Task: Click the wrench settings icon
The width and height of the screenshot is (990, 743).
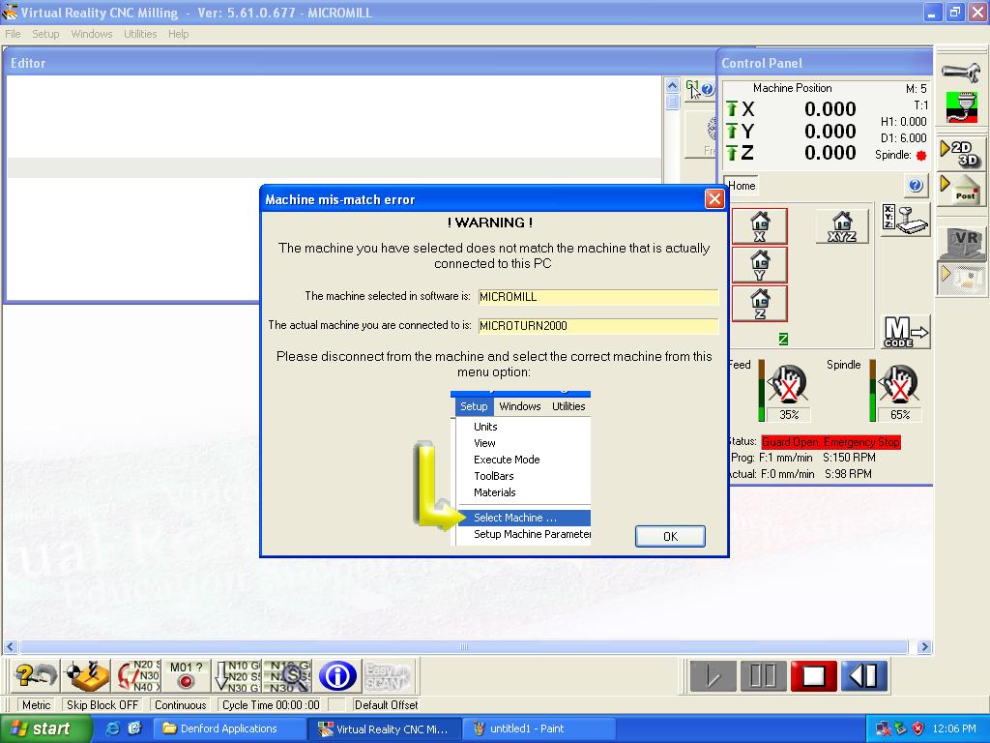Action: pos(960,72)
